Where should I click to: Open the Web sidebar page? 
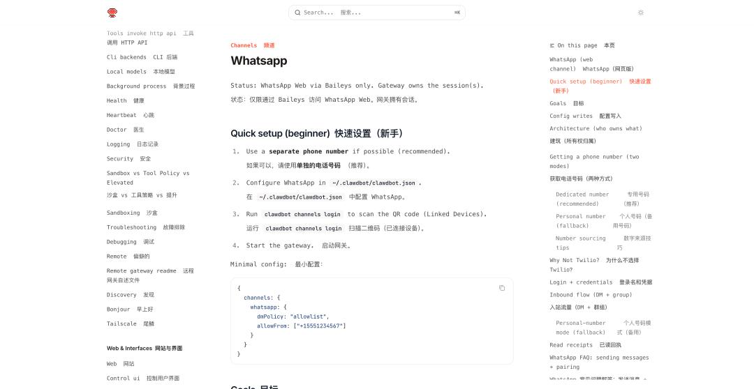(121, 363)
